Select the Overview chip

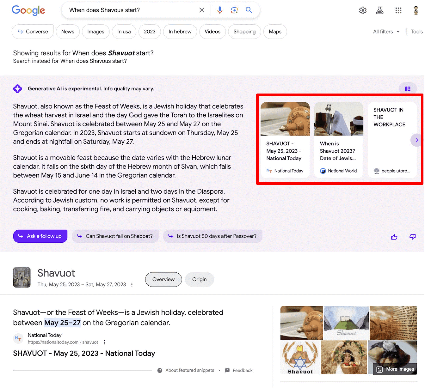tap(163, 279)
